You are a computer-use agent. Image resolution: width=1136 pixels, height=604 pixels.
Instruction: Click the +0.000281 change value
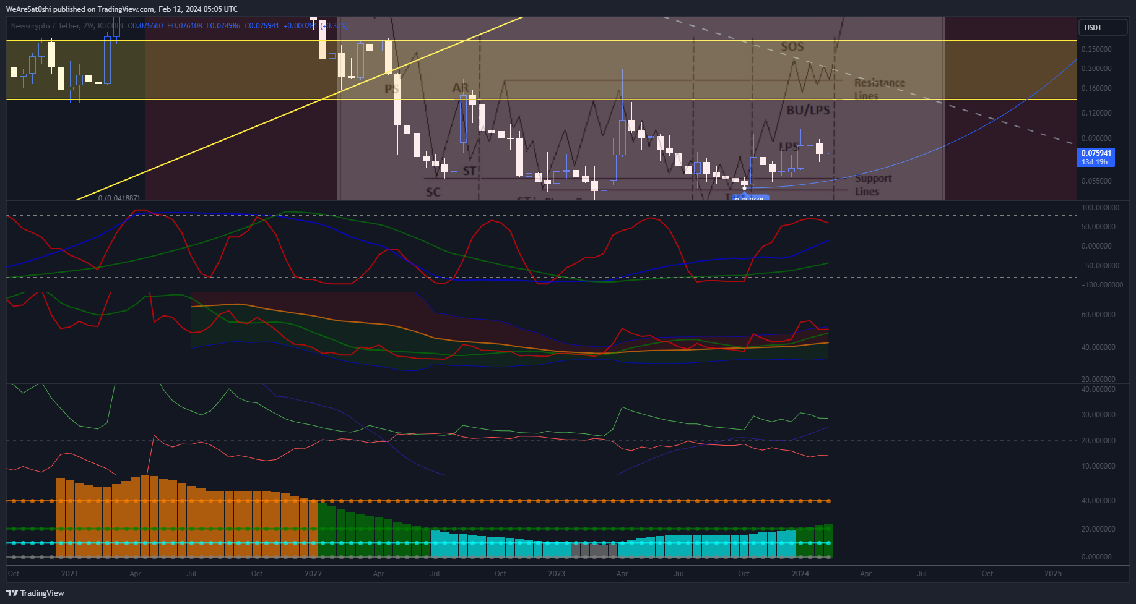coord(300,26)
